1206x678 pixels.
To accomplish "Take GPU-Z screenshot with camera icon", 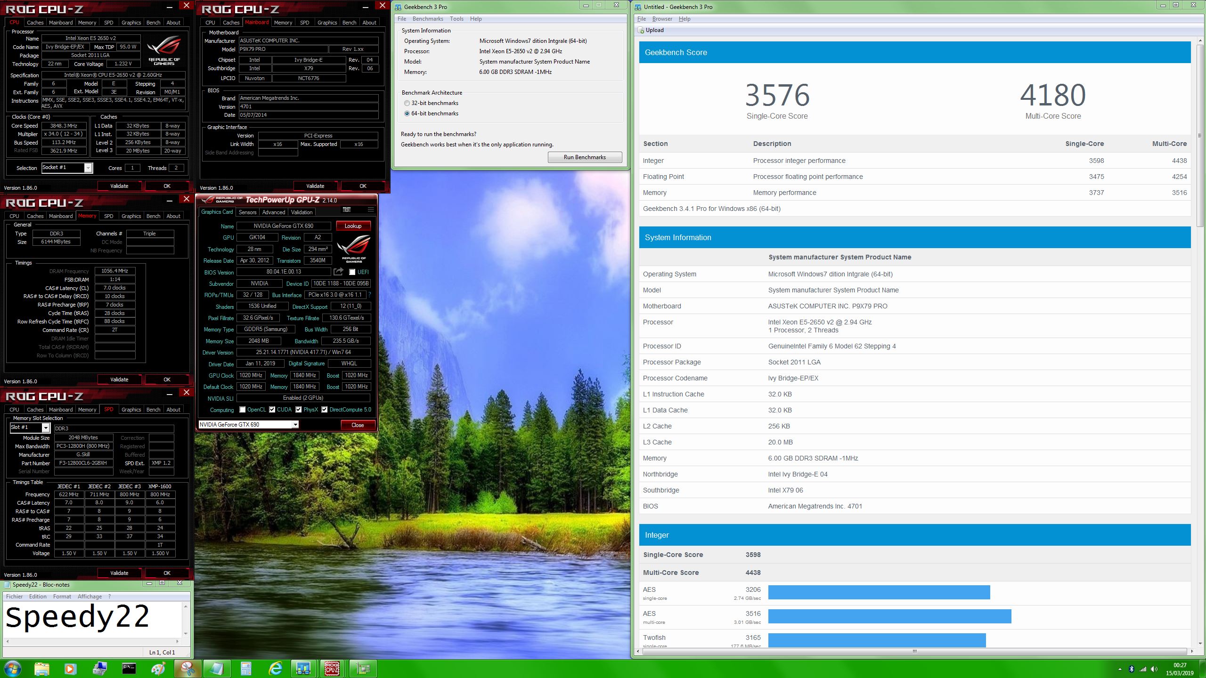I will click(347, 210).
